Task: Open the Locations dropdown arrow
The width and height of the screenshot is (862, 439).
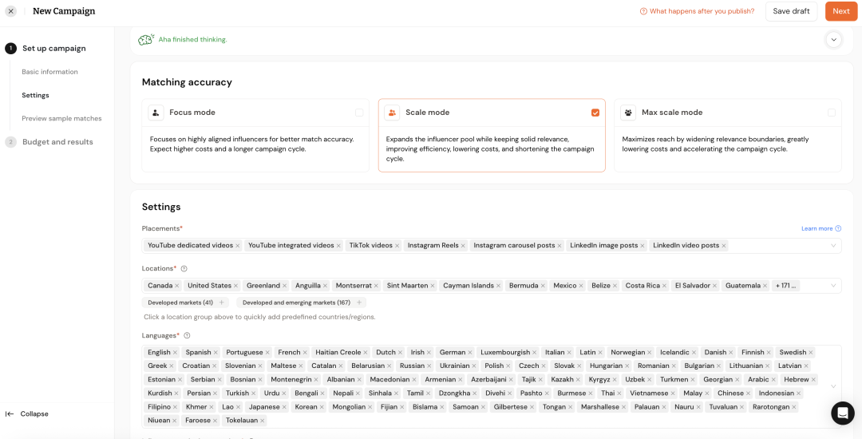Action: 833,286
